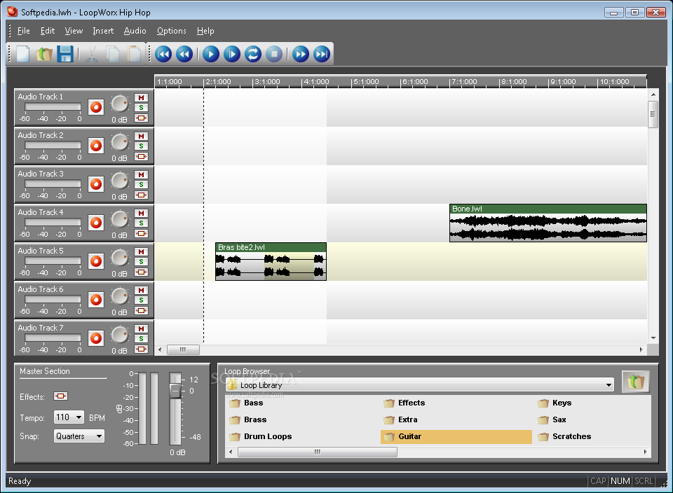
Task: Arm record on Audio Track 7
Action: (96, 338)
